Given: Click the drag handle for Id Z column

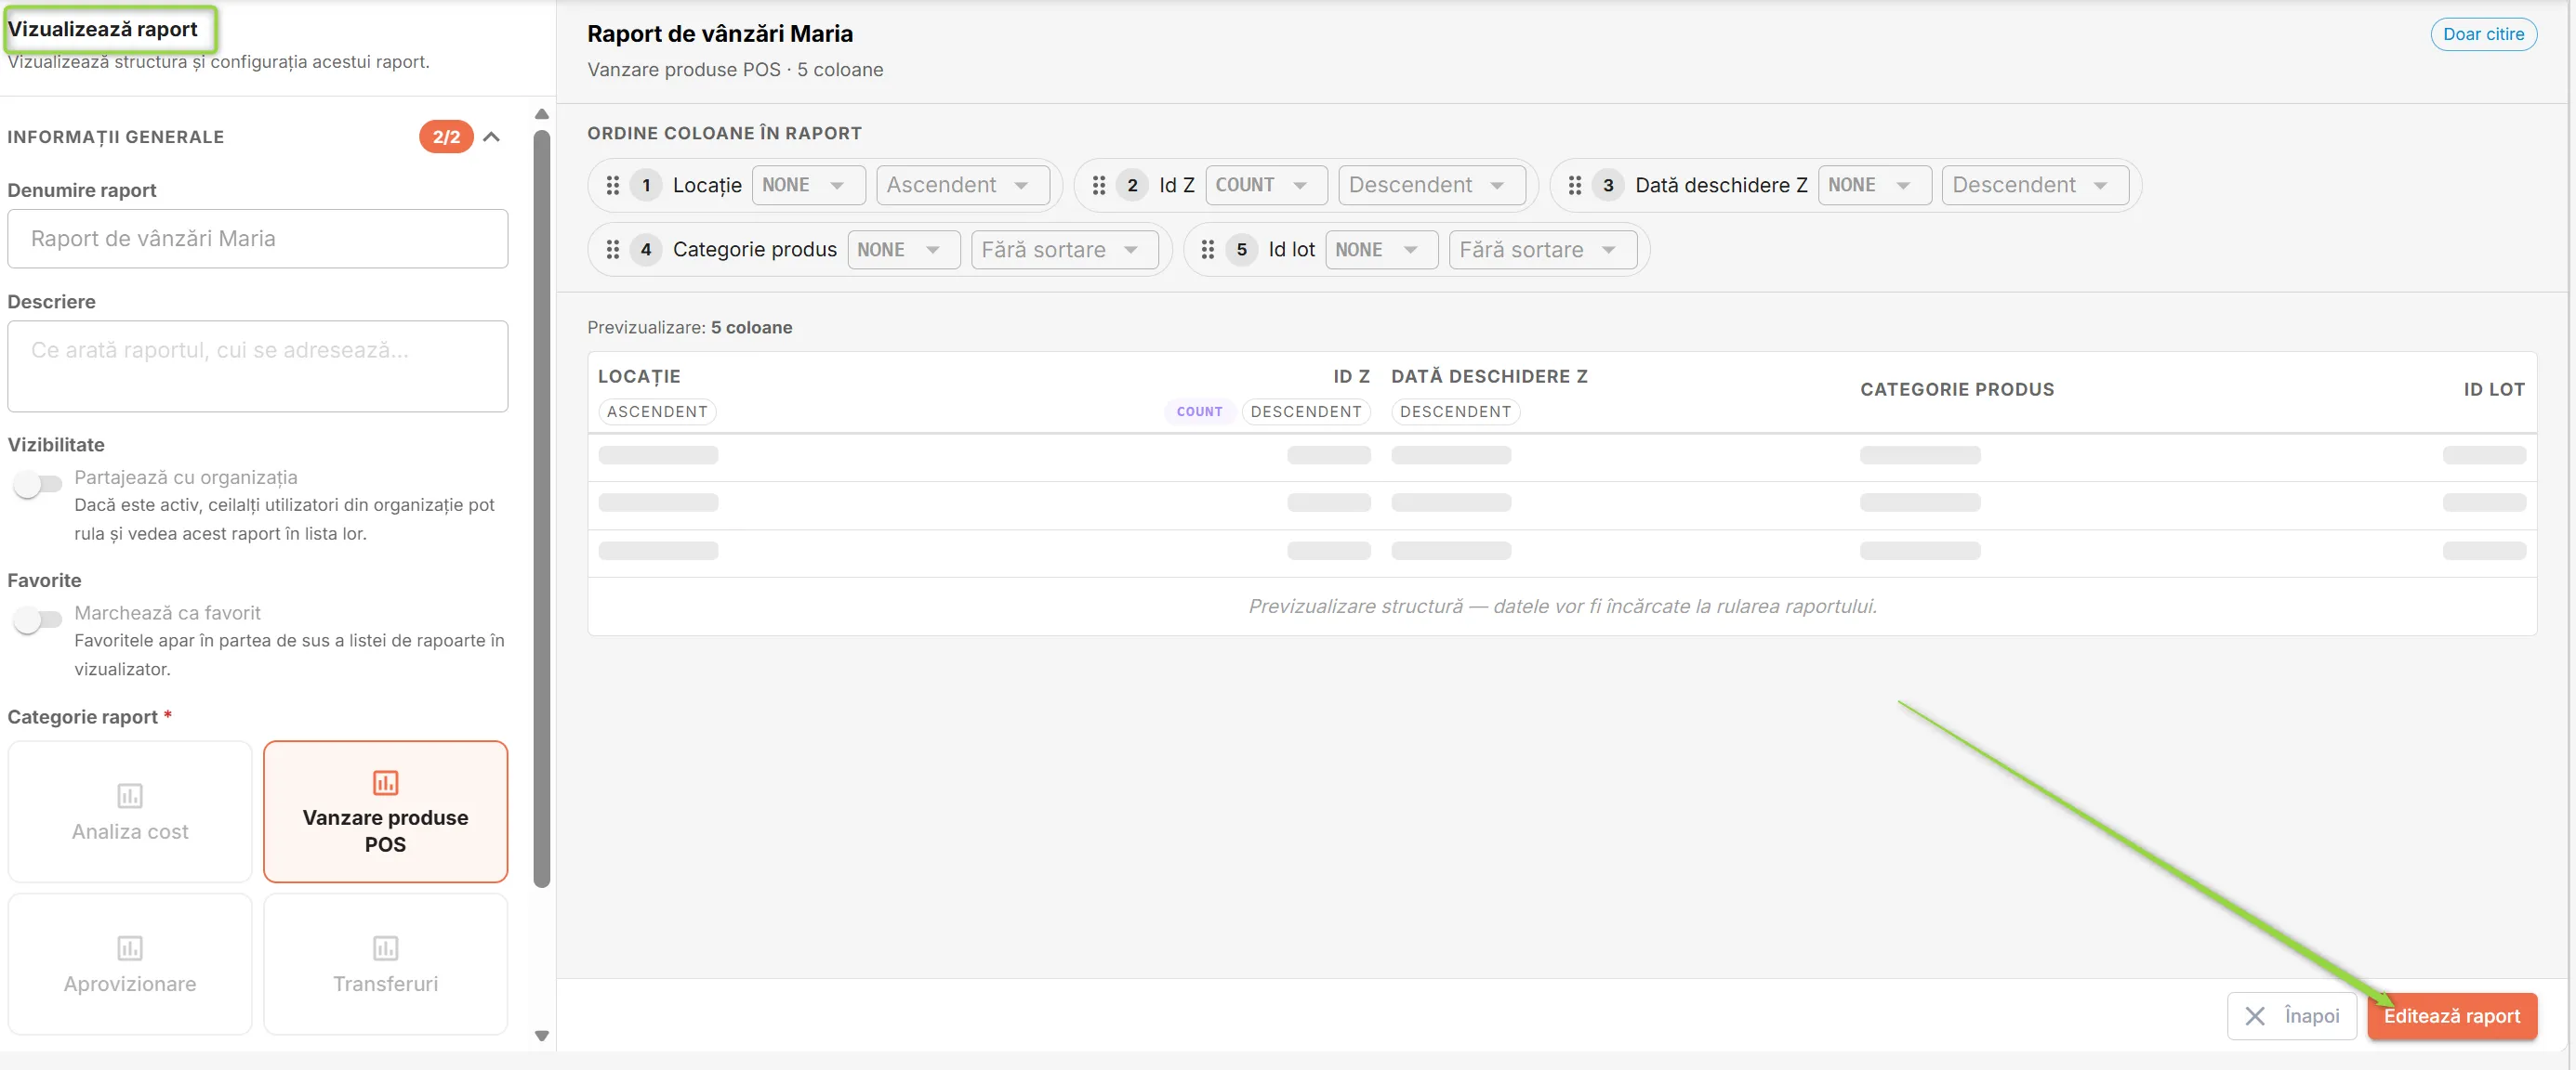Looking at the screenshot, I should pos(1099,185).
